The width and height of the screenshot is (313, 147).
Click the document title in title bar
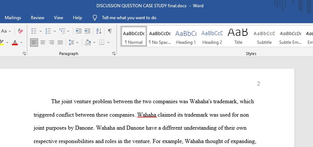coord(141,6)
